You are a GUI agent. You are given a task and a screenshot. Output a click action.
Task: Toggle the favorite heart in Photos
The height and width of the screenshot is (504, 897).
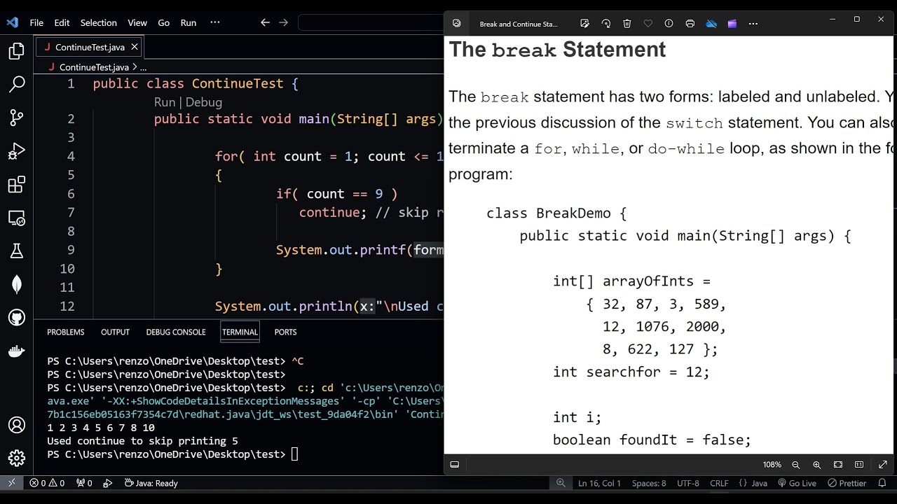[648, 24]
